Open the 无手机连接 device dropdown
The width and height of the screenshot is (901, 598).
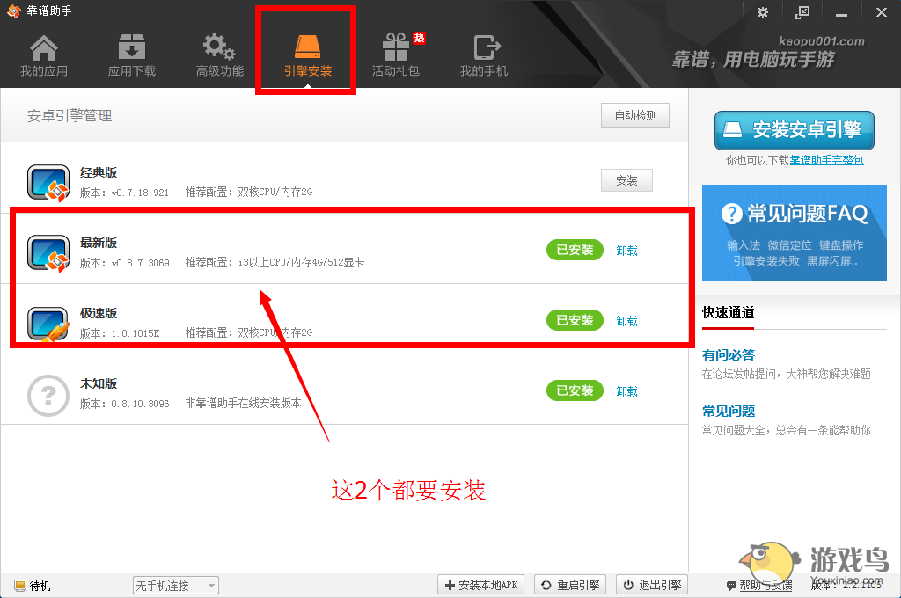(175, 585)
